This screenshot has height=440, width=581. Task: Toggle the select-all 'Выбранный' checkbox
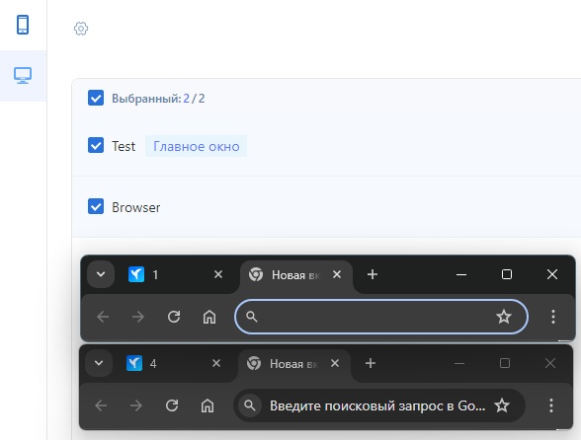point(96,98)
